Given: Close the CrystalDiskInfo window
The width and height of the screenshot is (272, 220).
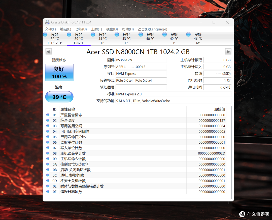Looking at the screenshot, I should [227, 22].
